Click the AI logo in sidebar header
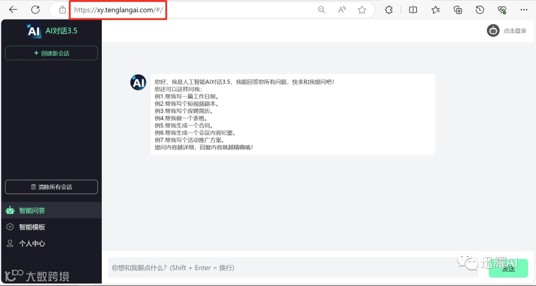Viewport: 536px width, 286px height. point(34,31)
